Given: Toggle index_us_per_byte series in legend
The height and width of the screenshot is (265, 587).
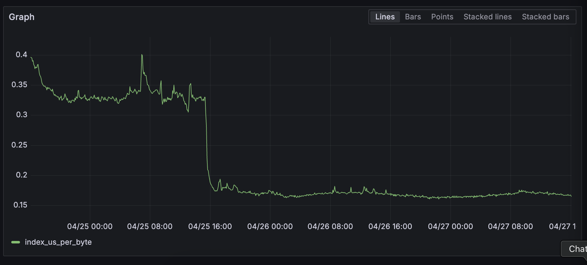Looking at the screenshot, I should pyautogui.click(x=58, y=242).
